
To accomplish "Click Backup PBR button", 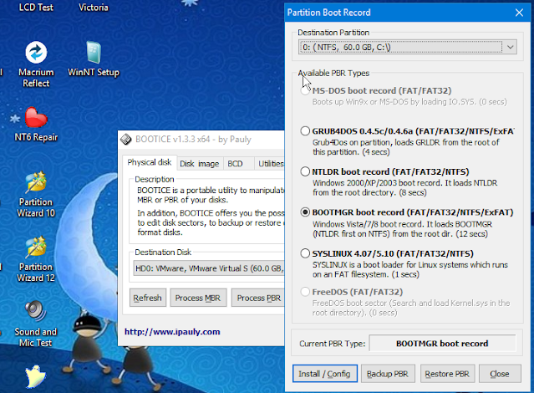I will click(388, 374).
